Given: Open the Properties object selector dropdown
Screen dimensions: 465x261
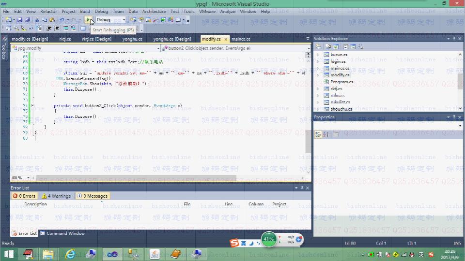Looking at the screenshot, I should (460, 126).
